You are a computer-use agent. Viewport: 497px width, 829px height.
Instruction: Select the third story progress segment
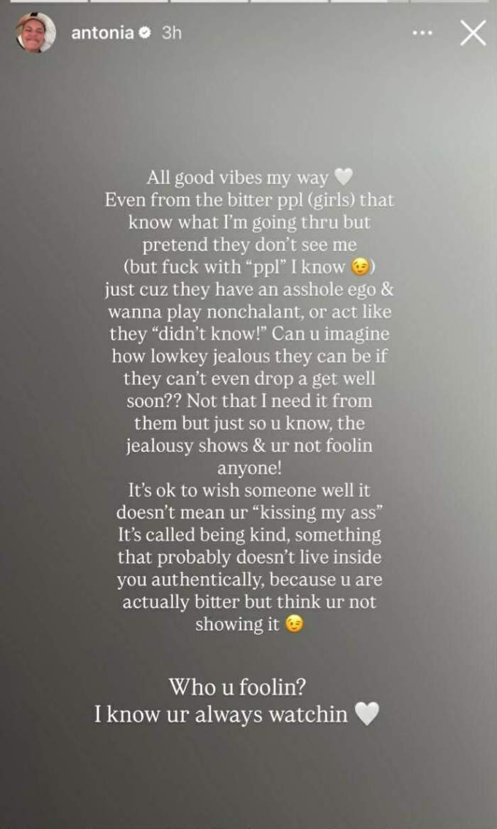click(209, 1)
